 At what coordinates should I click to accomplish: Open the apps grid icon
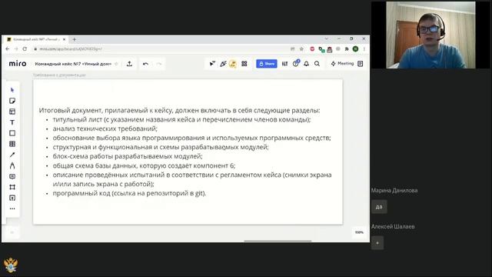(244, 64)
